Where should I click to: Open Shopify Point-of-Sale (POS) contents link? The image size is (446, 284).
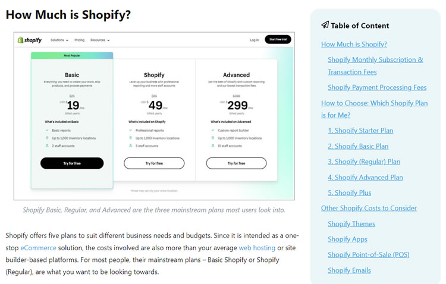[x=369, y=255]
